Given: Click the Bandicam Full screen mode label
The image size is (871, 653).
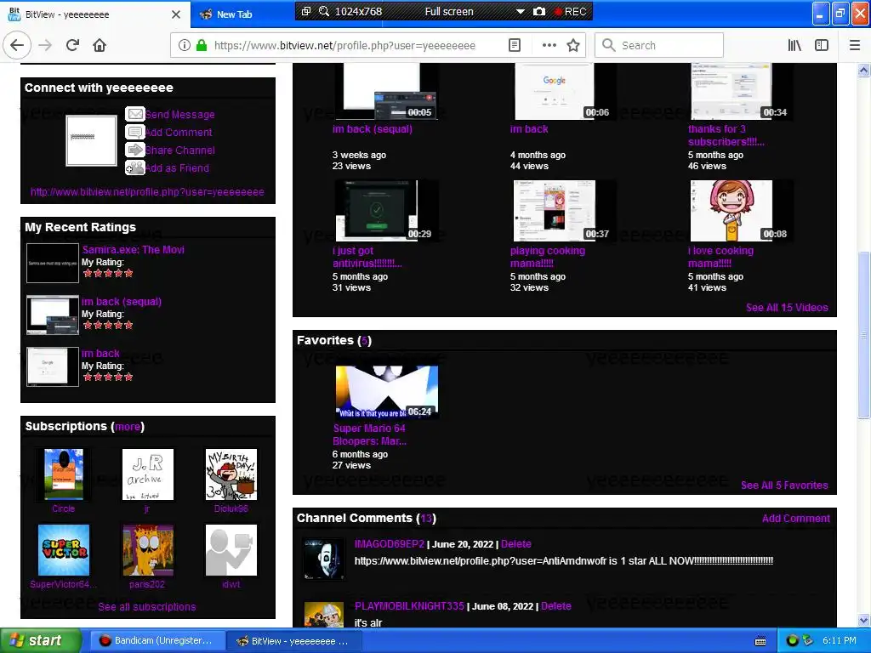Looking at the screenshot, I should coord(449,11).
